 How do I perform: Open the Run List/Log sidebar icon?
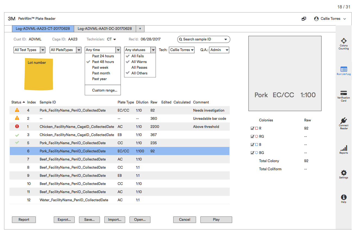coord(344,69)
